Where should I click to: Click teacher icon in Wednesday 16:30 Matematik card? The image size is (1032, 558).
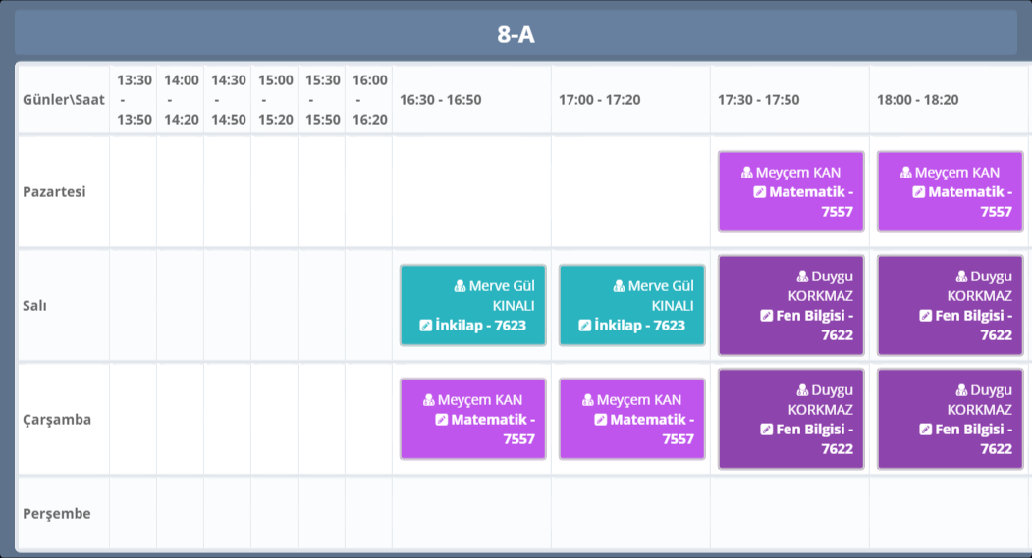[429, 400]
